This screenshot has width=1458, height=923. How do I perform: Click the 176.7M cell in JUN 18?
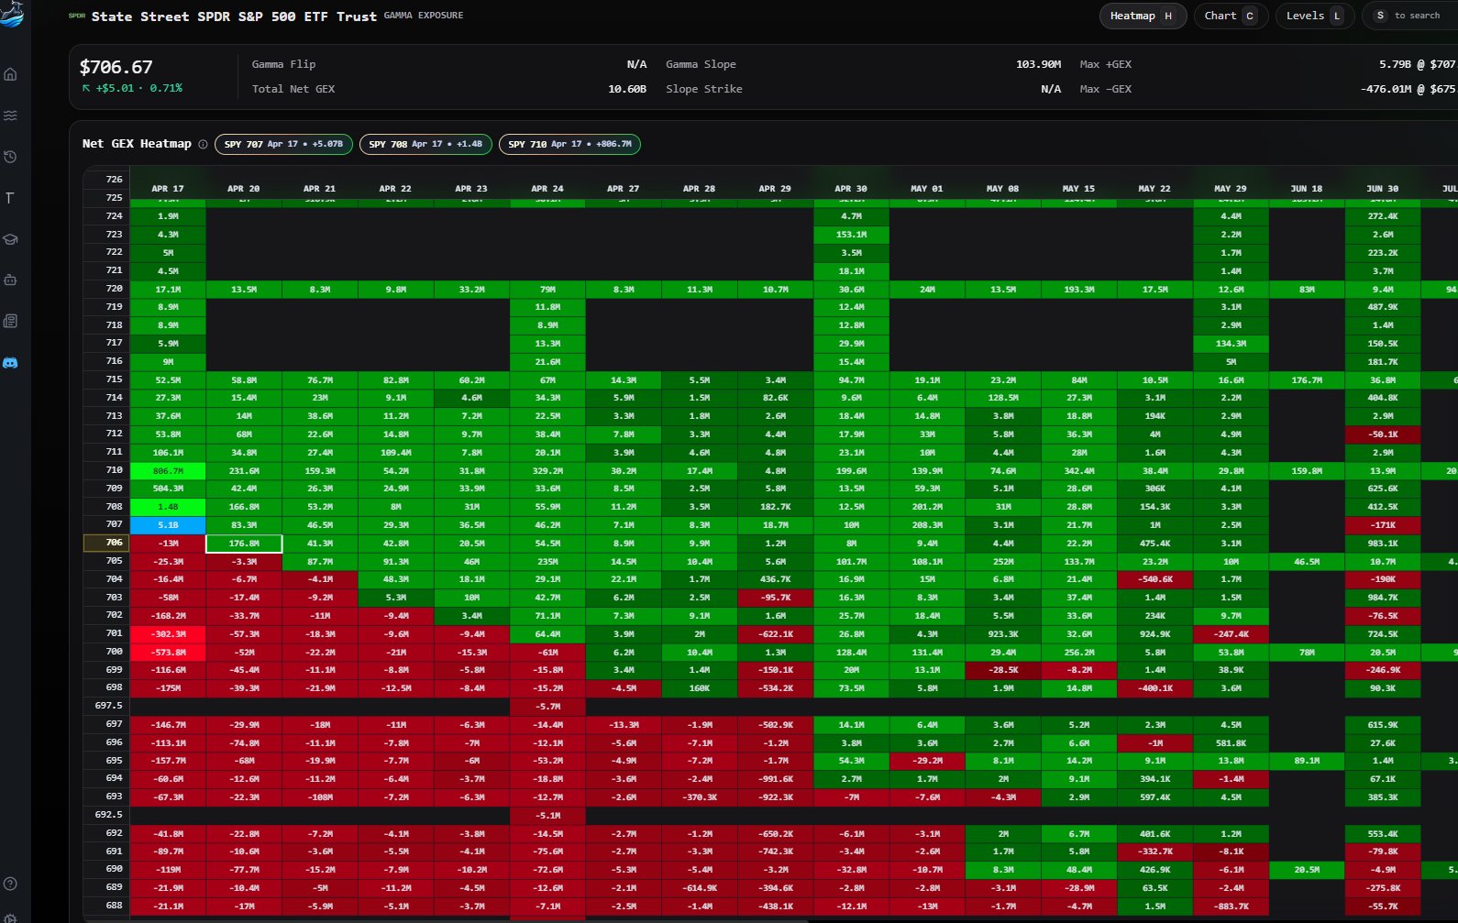point(1307,380)
